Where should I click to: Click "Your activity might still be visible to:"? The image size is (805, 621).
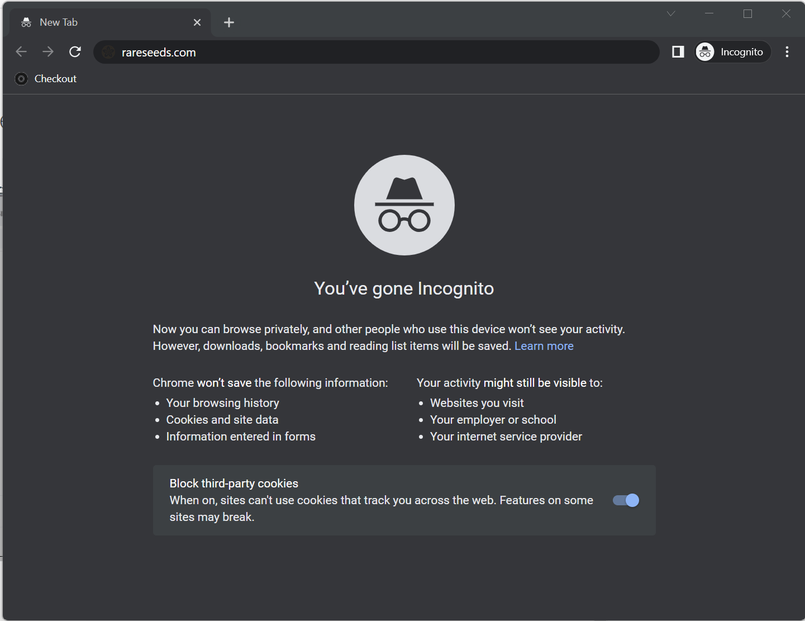tap(509, 383)
